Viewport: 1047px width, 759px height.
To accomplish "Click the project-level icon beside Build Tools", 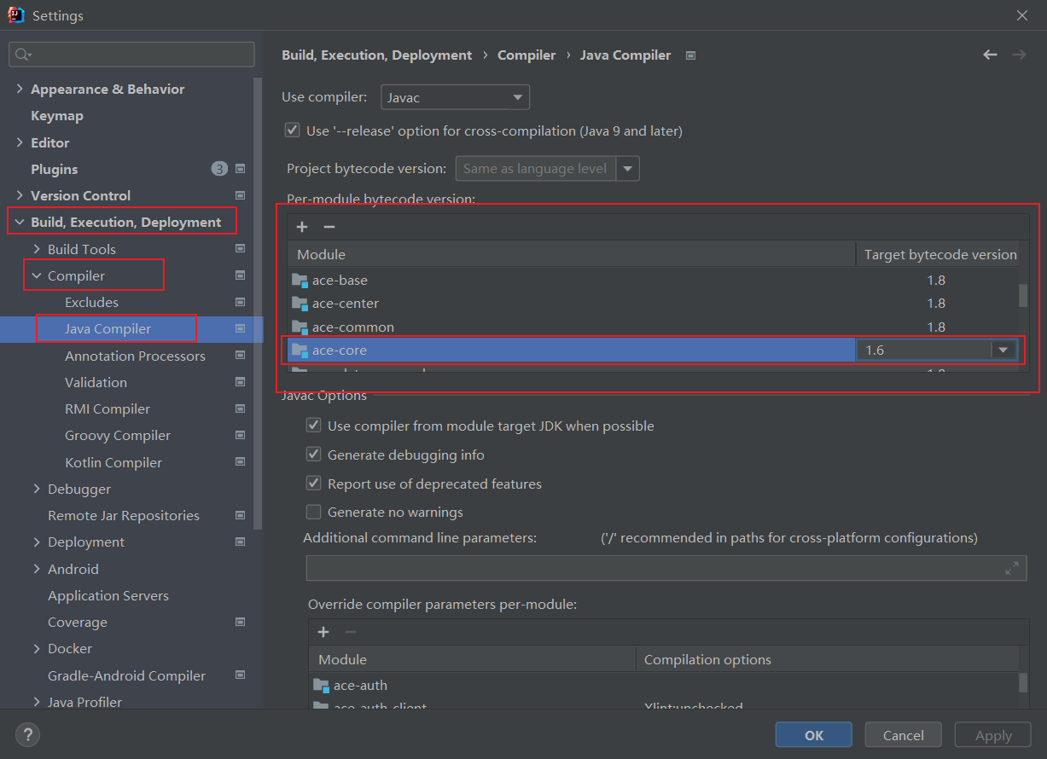I will 240,249.
